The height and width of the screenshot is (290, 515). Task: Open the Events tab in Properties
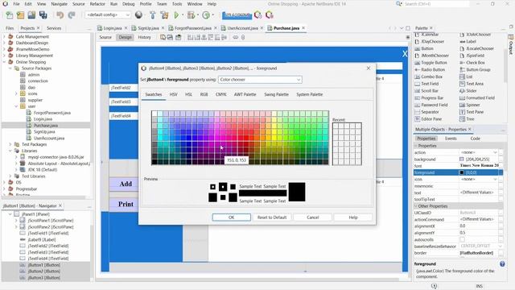coord(451,139)
